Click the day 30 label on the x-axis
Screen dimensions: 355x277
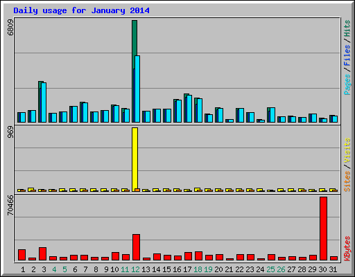(x=322, y=269)
